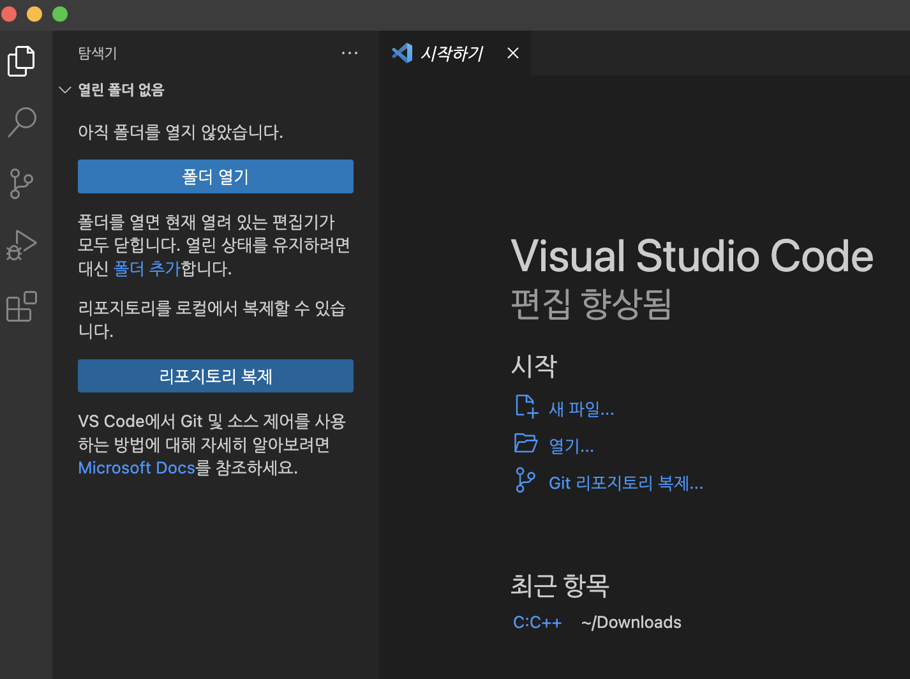Click the Git 리포지토리 복제... link
910x679 pixels.
(x=626, y=483)
